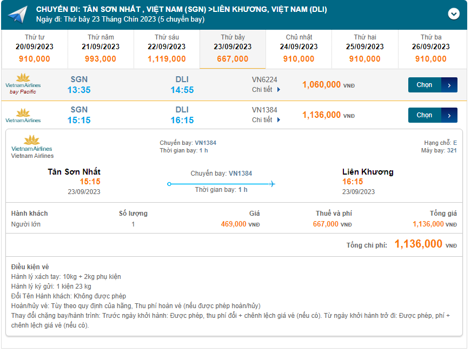Click the airplane route arrow icon

click(x=272, y=184)
